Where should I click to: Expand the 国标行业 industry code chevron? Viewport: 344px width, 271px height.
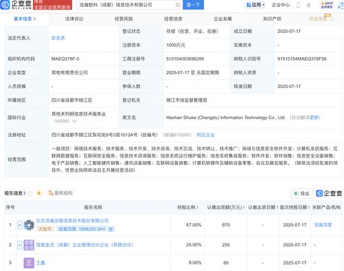tap(74, 121)
